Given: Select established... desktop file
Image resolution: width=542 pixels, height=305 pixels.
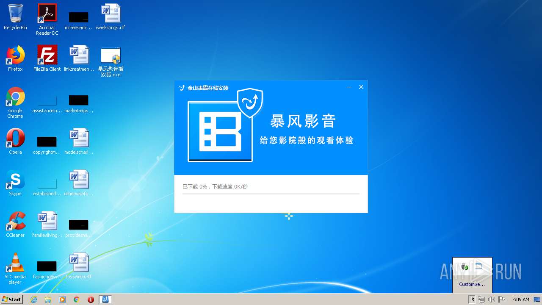Looking at the screenshot, I should [x=47, y=186].
